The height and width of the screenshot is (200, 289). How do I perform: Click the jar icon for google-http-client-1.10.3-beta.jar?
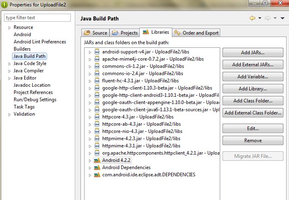click(x=97, y=88)
